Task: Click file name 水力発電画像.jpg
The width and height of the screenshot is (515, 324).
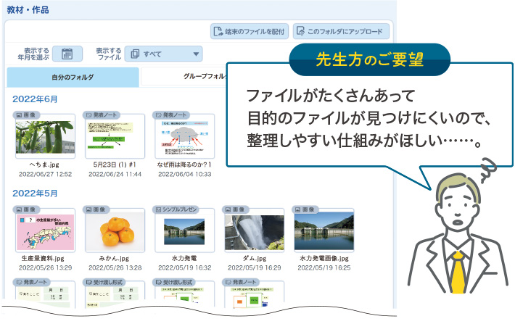Action: (x=324, y=259)
